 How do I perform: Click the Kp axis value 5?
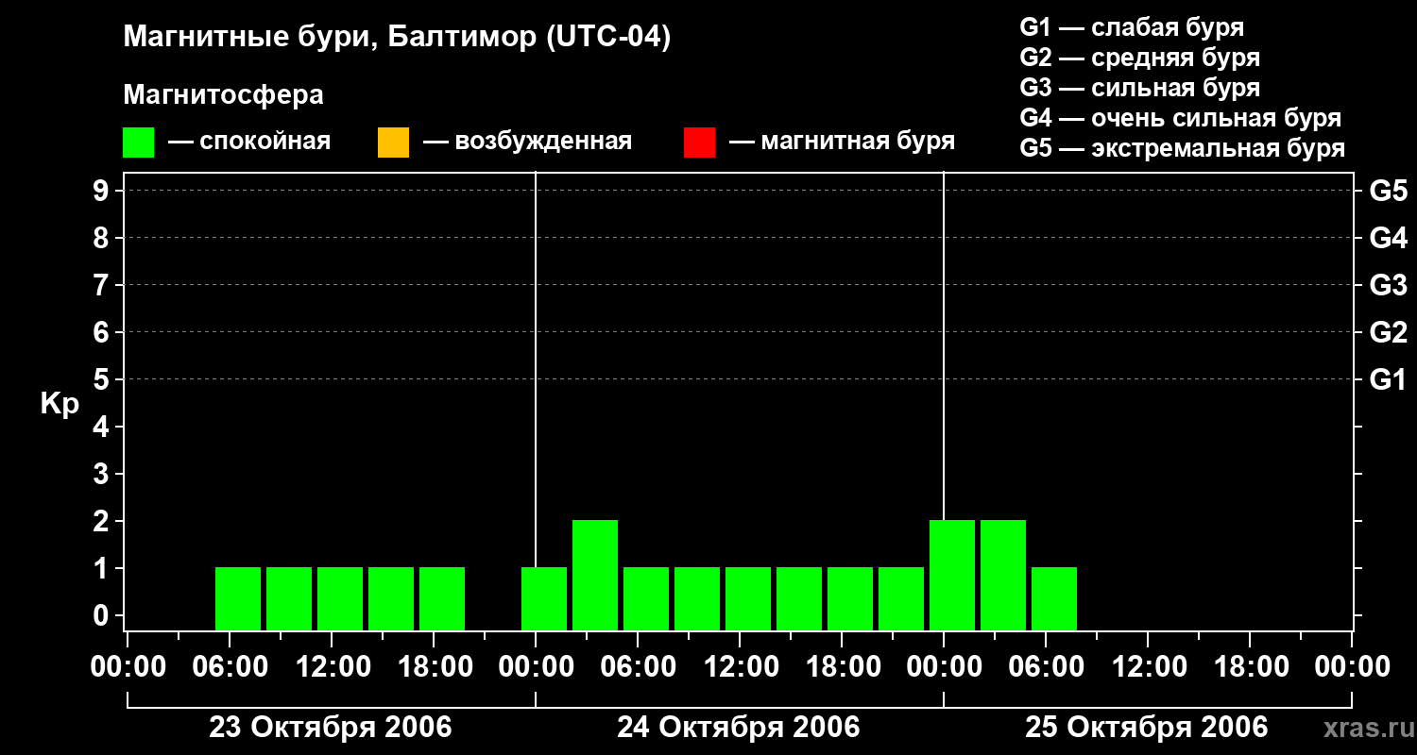103,379
